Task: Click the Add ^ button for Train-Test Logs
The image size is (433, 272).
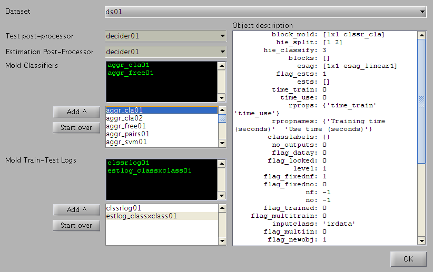Action: pyautogui.click(x=76, y=209)
